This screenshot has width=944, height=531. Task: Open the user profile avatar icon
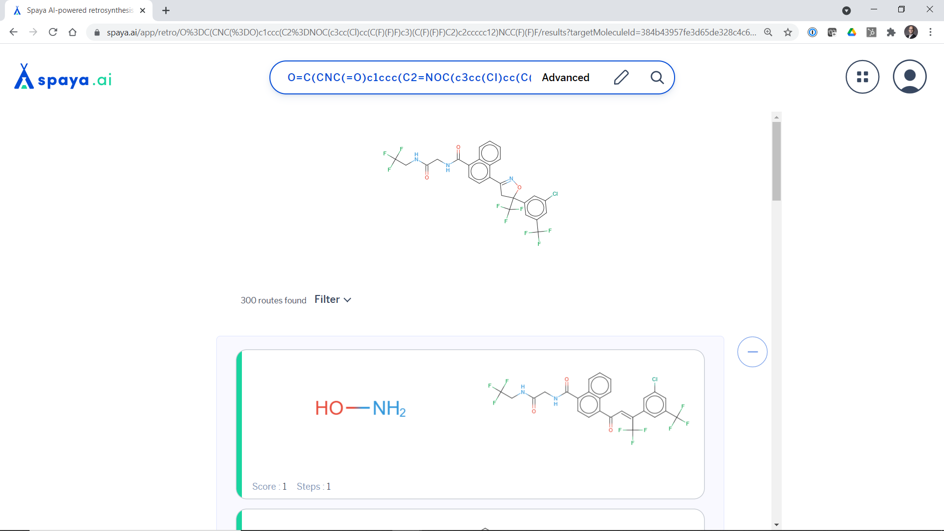(910, 77)
